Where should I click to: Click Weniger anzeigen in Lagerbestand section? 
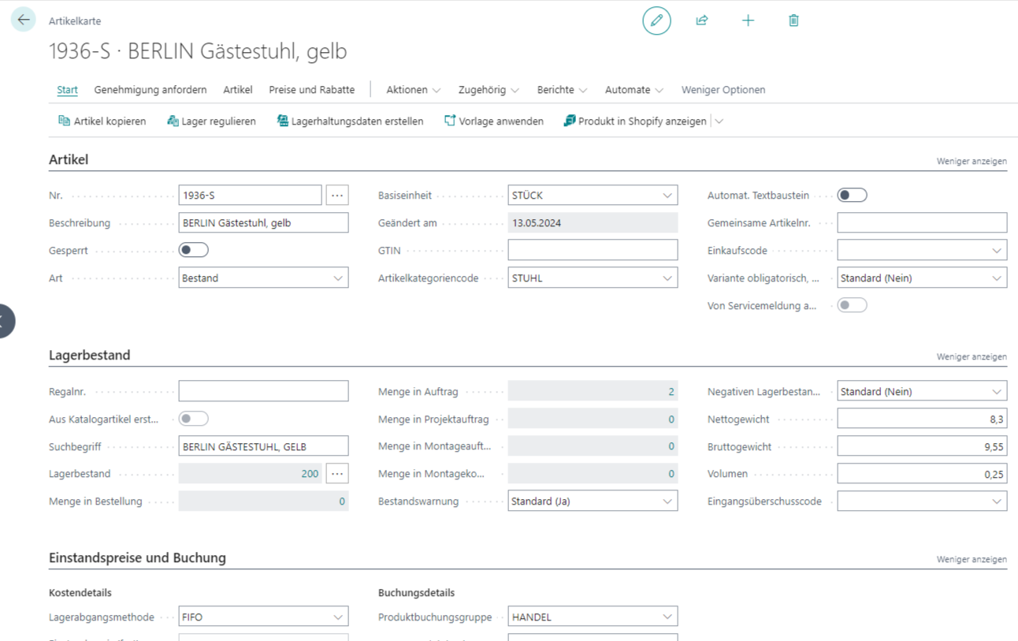click(971, 356)
